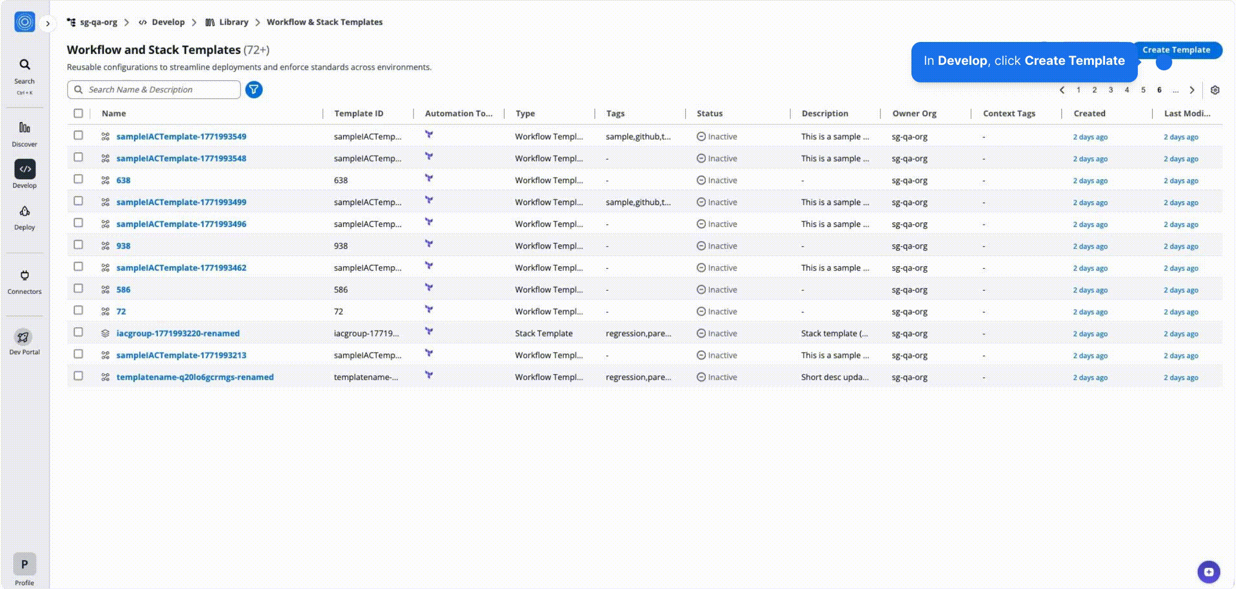The image size is (1236, 589).
Task: Go to the next page with the right chevron
Action: [x=1192, y=90]
